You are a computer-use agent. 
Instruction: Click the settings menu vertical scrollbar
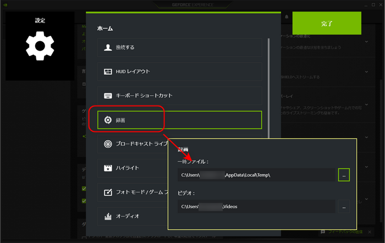(x=268, y=89)
